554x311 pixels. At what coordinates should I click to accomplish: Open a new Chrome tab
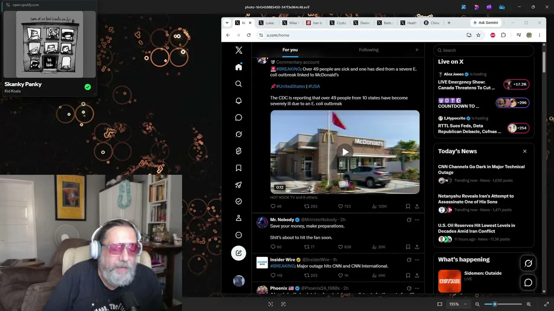pos(449,23)
